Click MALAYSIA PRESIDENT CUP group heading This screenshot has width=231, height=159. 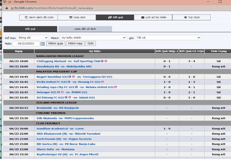(57, 71)
